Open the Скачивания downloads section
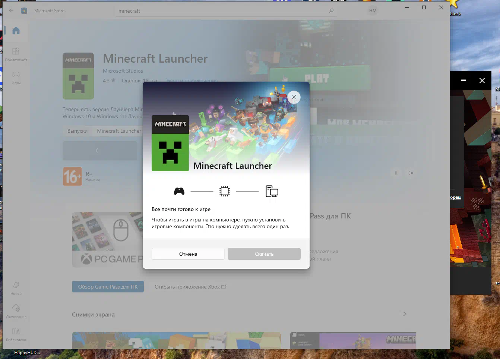The image size is (500, 359). [16, 311]
